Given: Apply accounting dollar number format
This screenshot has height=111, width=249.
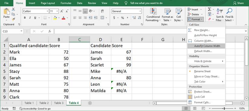Looking at the screenshot, I should (114, 18).
